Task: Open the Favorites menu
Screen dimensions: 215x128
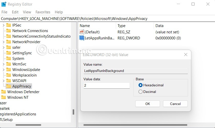Action: click(43, 12)
